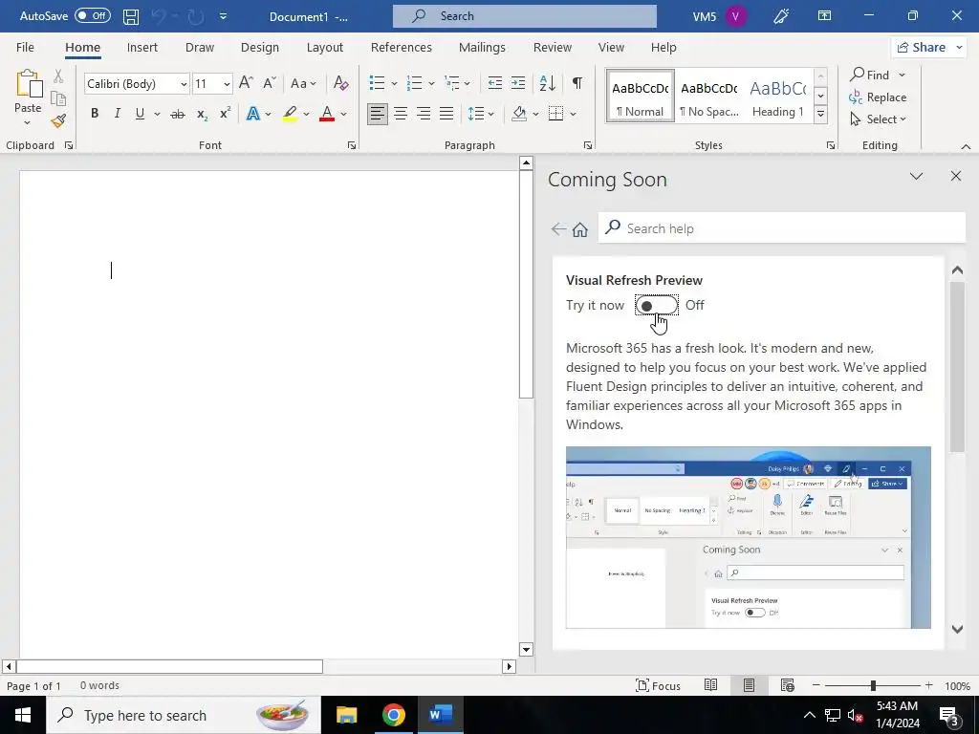Justify the paragraph text

click(x=446, y=114)
